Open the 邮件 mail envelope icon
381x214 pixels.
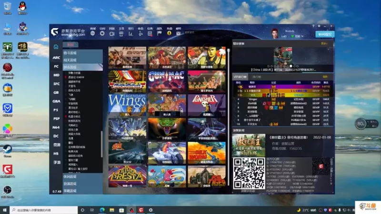pyautogui.click(x=179, y=33)
